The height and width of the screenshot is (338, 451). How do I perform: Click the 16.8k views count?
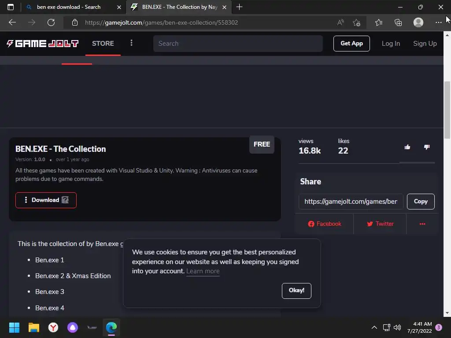tap(310, 151)
